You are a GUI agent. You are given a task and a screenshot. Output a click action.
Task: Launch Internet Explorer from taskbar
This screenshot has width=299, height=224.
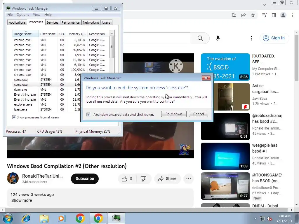pyautogui.click(x=26, y=218)
